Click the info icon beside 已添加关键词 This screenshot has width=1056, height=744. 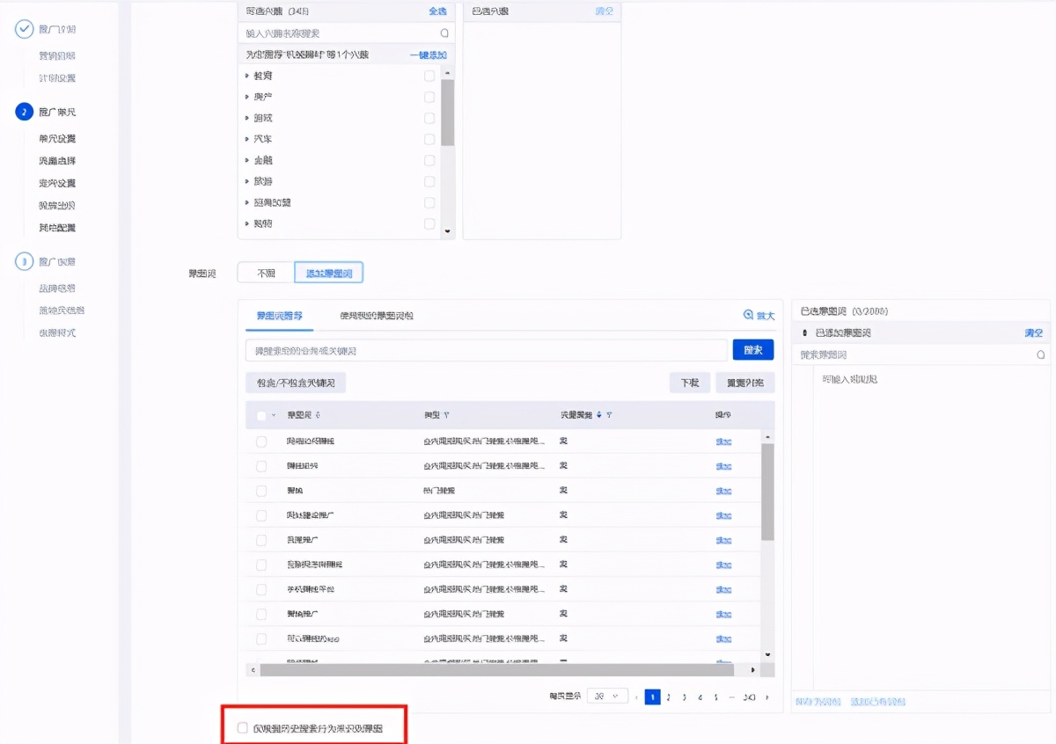[803, 332]
